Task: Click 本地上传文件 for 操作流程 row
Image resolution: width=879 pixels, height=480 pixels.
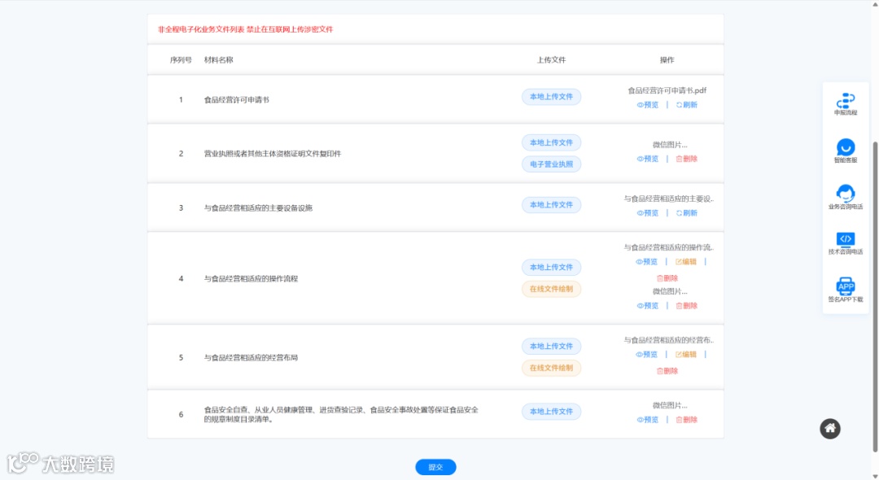Action: [x=551, y=267]
